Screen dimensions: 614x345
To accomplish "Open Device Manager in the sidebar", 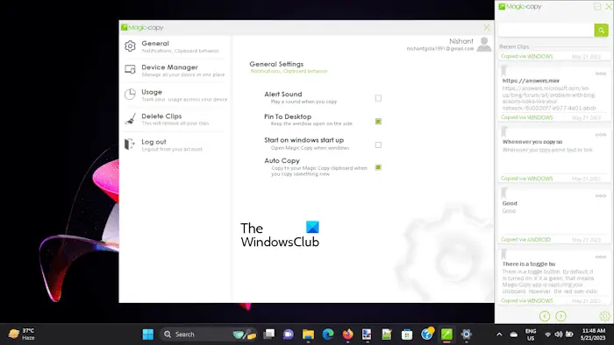I will pos(175,70).
